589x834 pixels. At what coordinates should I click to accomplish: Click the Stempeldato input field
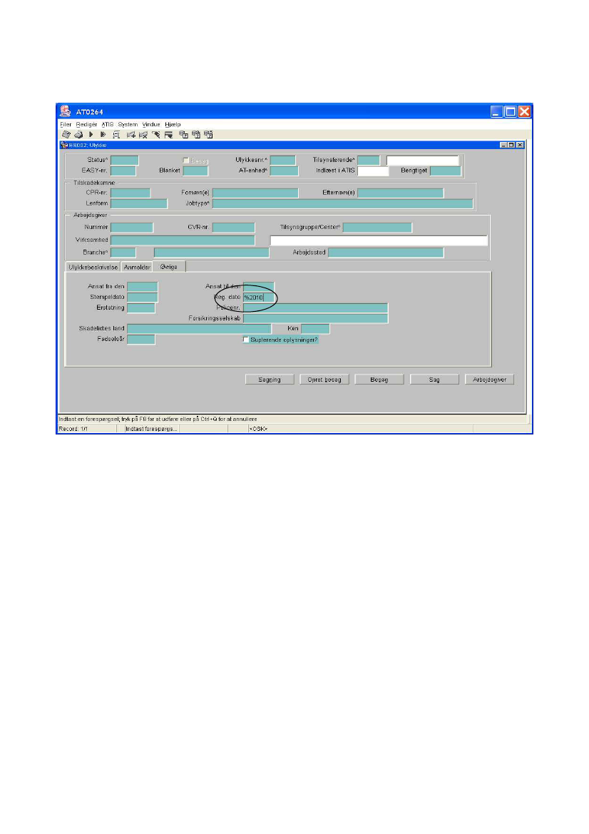tap(143, 297)
